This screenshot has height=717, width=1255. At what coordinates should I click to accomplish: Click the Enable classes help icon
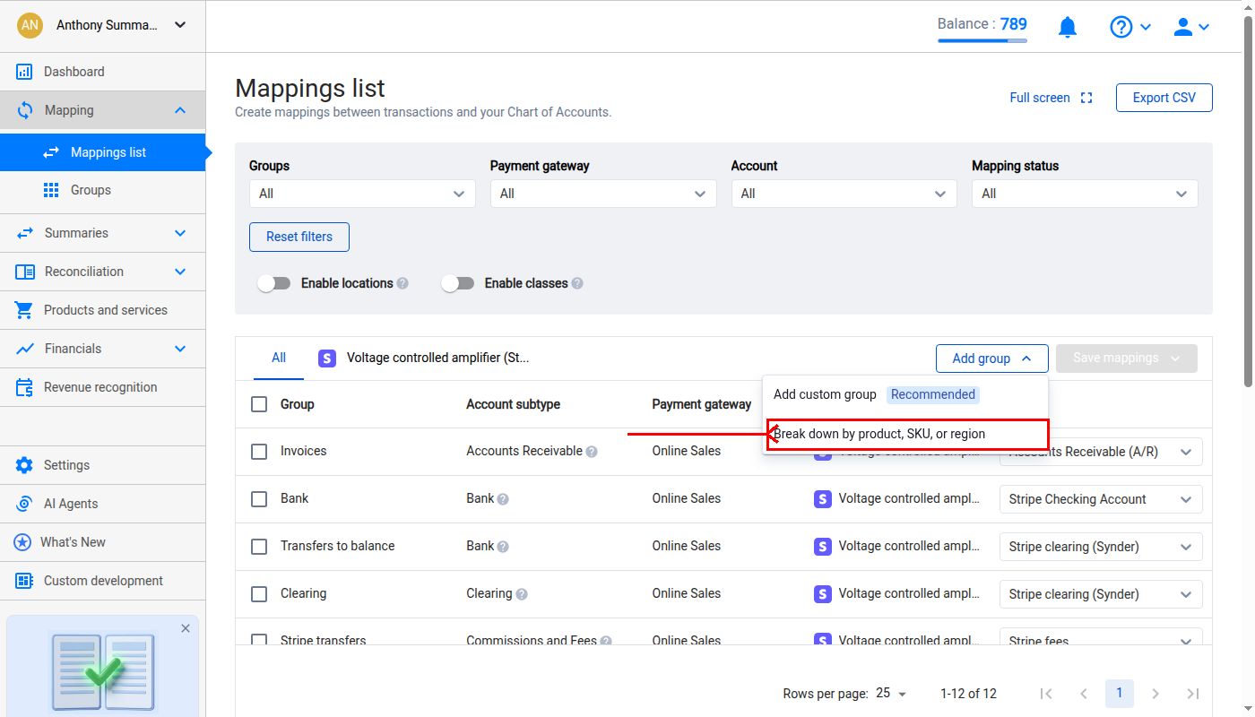coord(577,283)
